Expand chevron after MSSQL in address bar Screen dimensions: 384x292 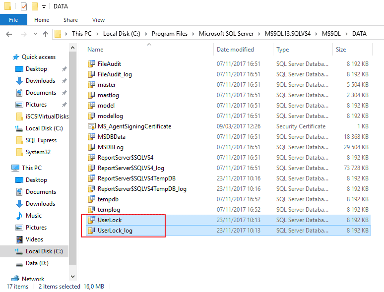click(x=346, y=34)
